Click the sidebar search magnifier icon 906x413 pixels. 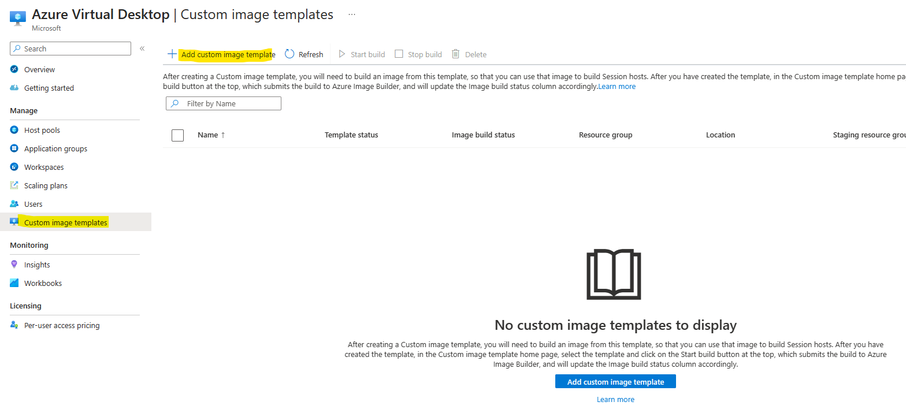tap(17, 49)
